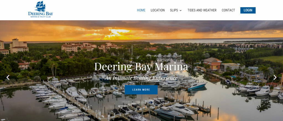Viewport: 283px width, 121px height.
Task: Click the Deering Bay wordmark text
Action: tap(41, 14)
